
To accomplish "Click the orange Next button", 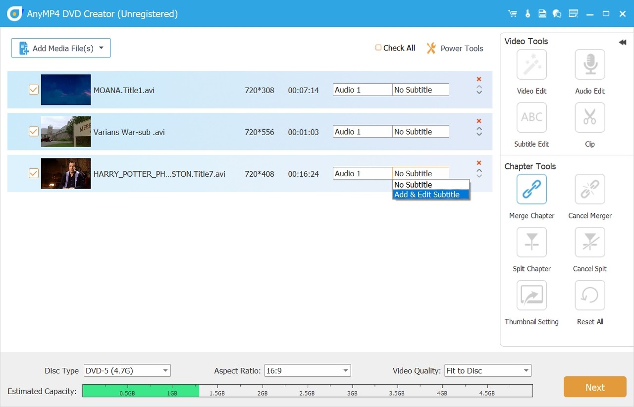I will pos(595,387).
